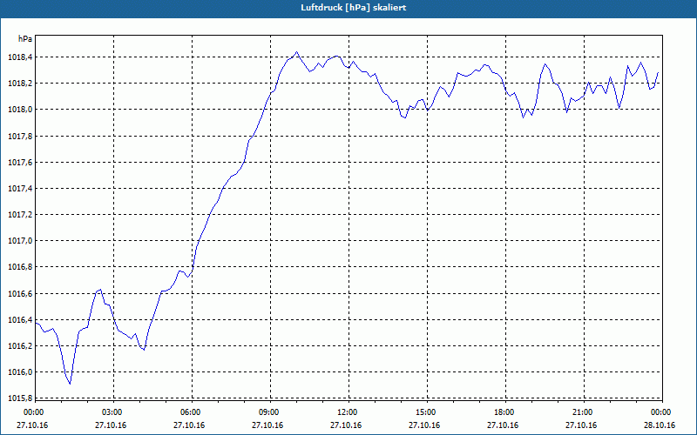The image size is (697, 435).
Task: Click the 1017,2 axis label
Action: click(20, 215)
